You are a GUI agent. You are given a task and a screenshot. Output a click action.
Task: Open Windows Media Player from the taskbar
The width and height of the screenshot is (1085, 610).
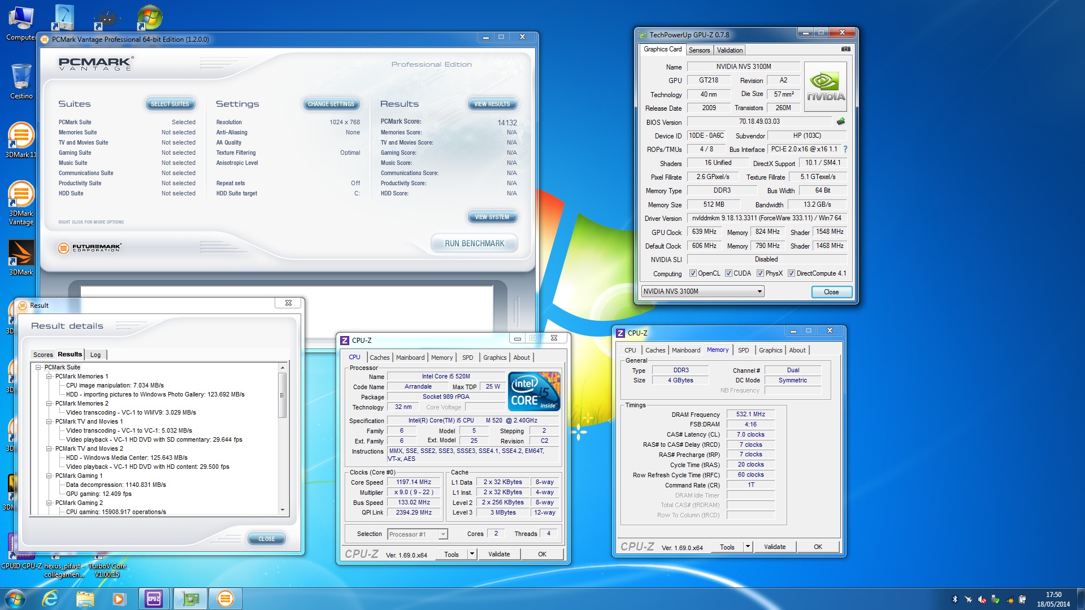[119, 598]
